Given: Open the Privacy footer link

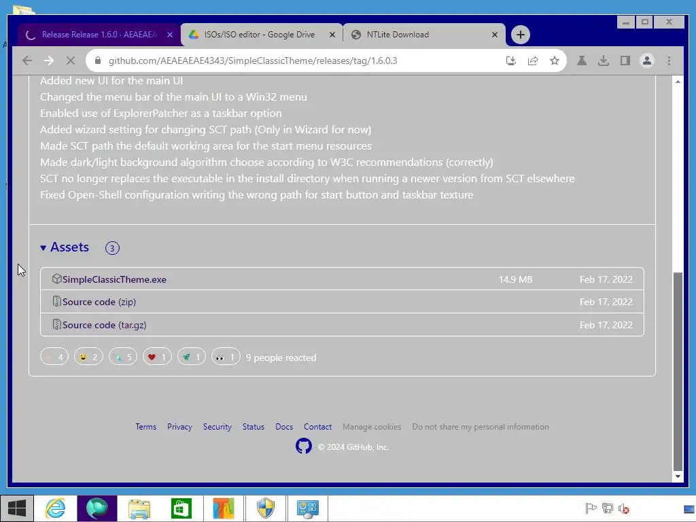Looking at the screenshot, I should [179, 427].
